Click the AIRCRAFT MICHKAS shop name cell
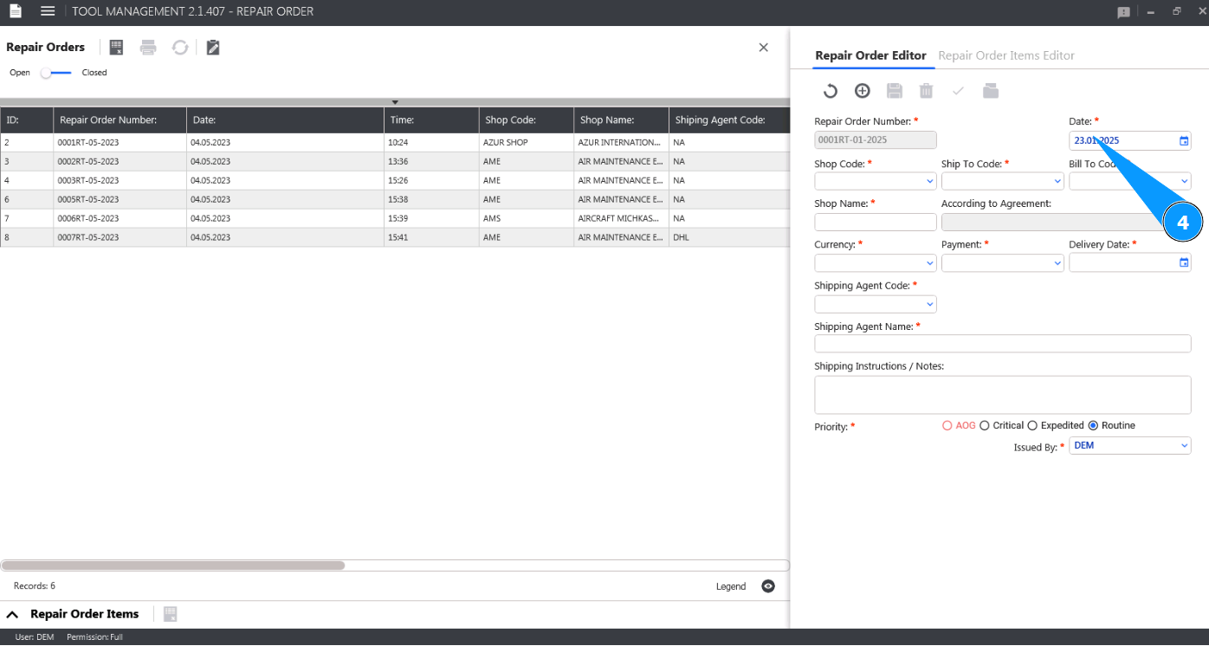The width and height of the screenshot is (1209, 646). click(x=621, y=218)
